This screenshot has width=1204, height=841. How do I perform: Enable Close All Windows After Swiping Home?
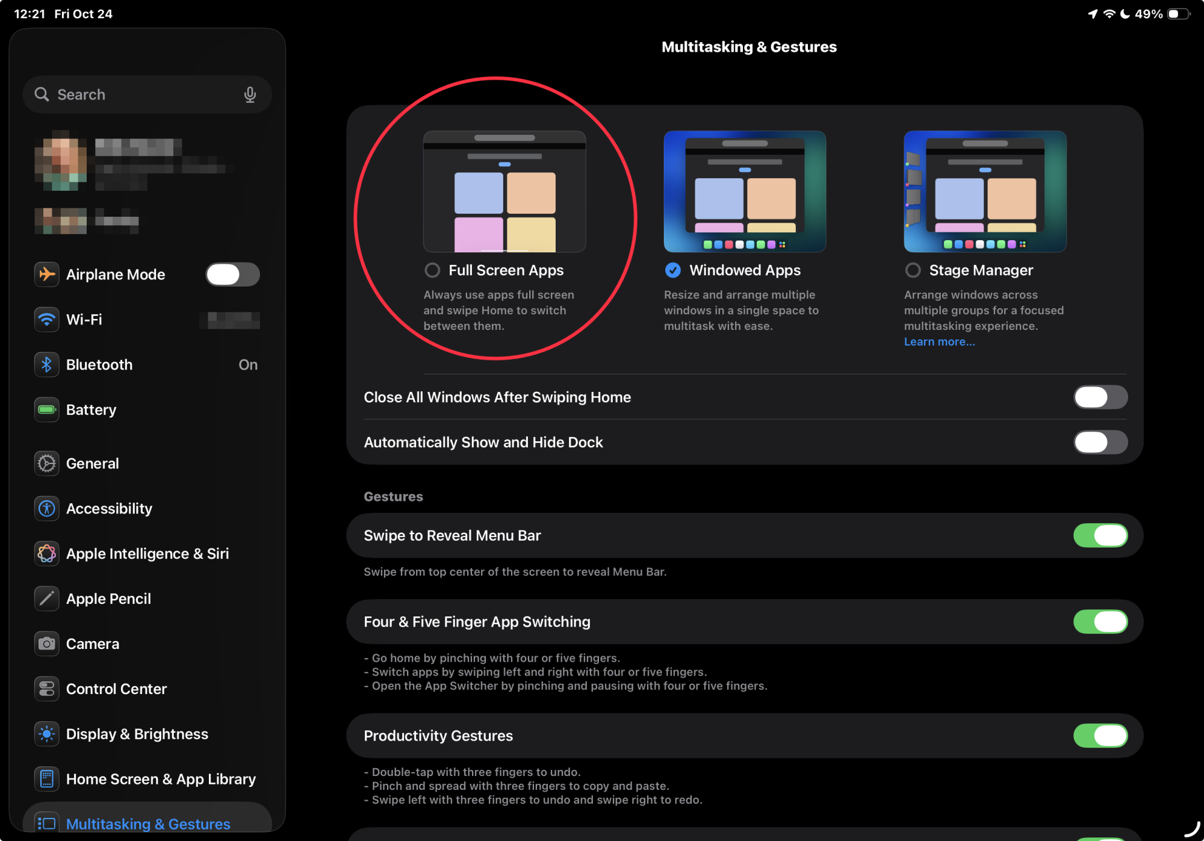click(x=1100, y=397)
